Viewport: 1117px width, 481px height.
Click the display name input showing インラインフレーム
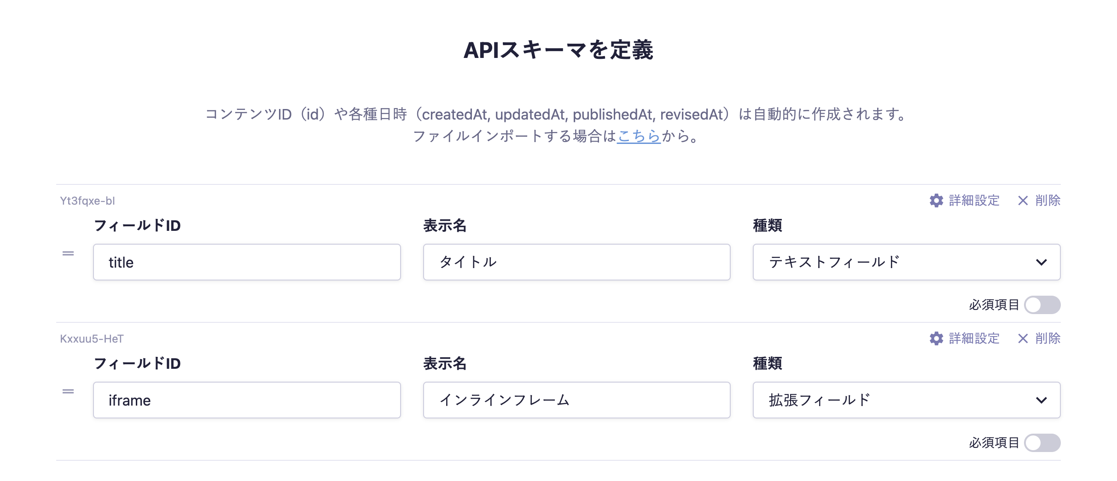576,400
